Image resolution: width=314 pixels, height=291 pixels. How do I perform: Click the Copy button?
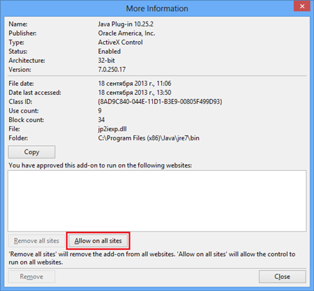pos(31,152)
